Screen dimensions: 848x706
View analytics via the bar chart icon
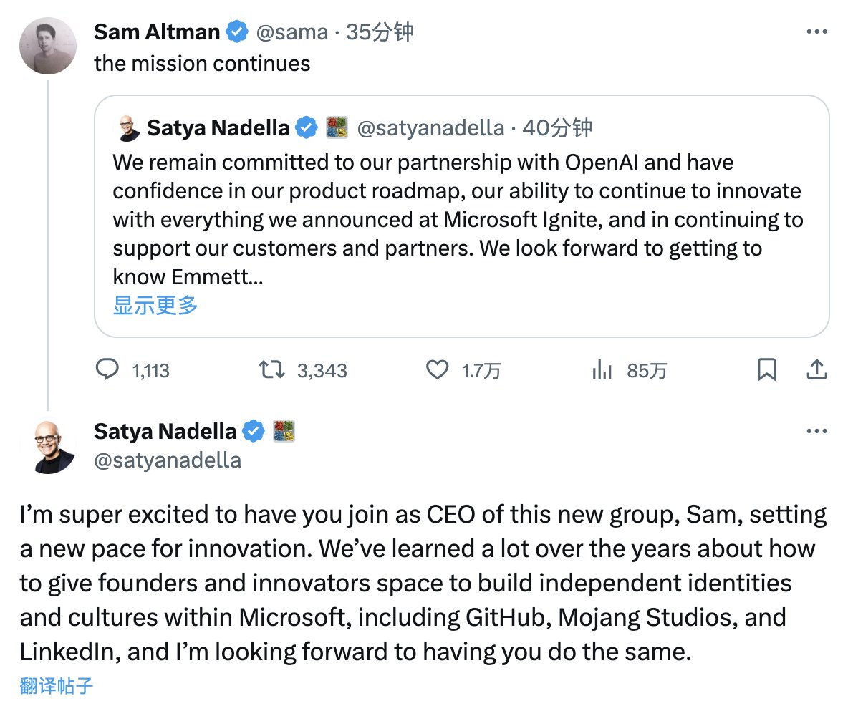pos(602,370)
